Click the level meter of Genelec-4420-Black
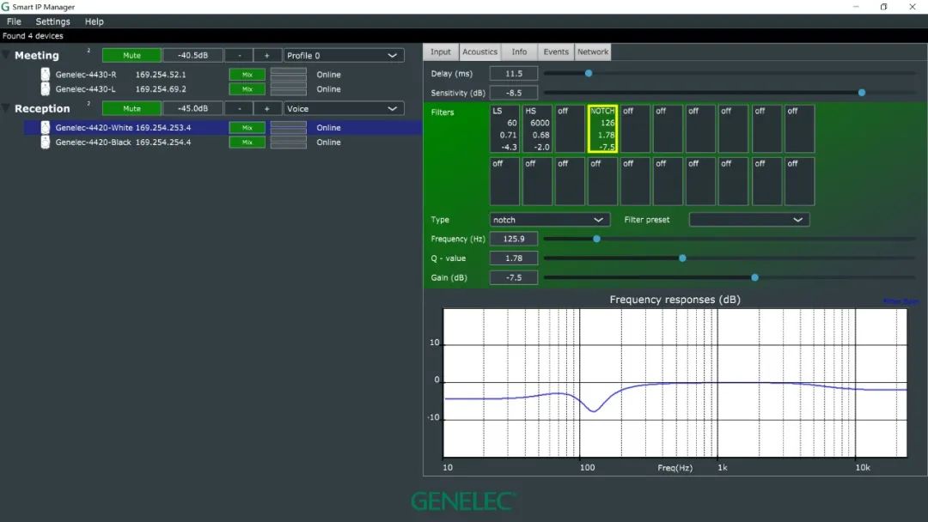 point(288,142)
